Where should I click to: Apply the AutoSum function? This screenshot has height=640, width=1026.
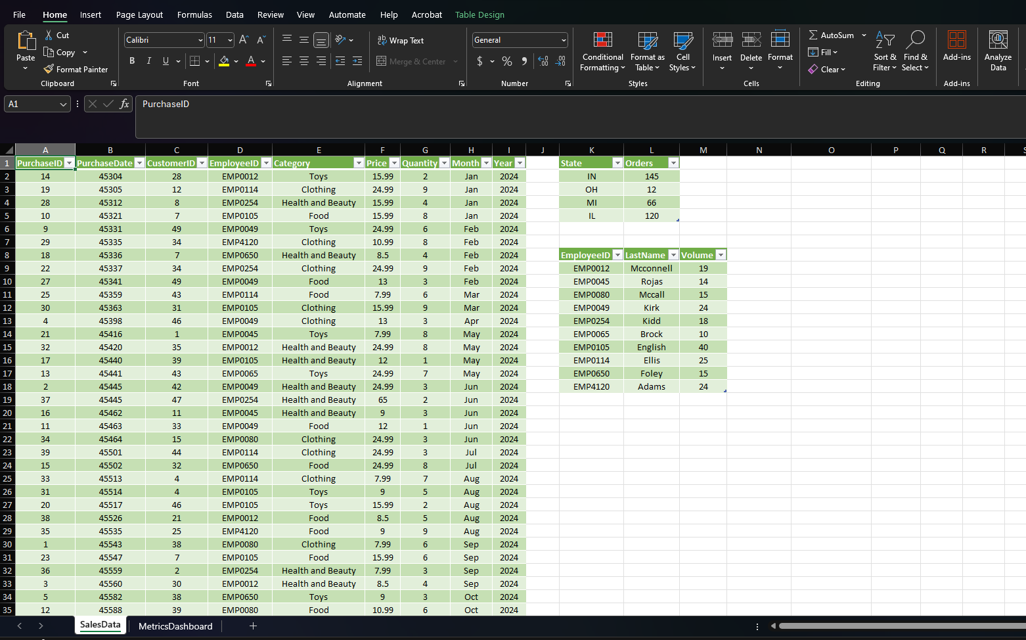pyautogui.click(x=832, y=35)
